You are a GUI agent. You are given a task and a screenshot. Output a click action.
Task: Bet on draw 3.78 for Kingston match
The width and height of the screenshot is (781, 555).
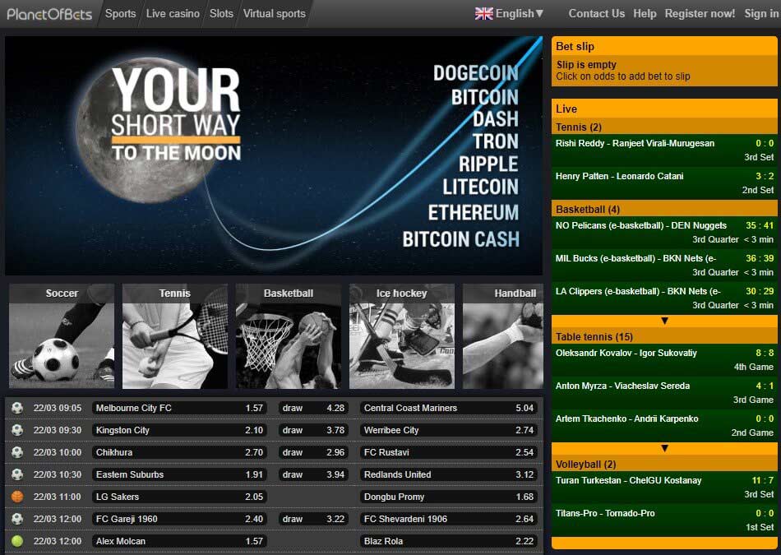[x=312, y=430]
